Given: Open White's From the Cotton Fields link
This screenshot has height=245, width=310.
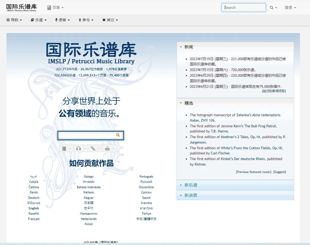Looking at the screenshot, I should click(252, 148).
